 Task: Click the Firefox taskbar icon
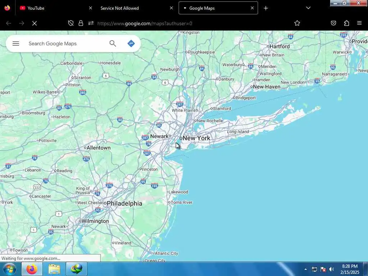pyautogui.click(x=32, y=269)
